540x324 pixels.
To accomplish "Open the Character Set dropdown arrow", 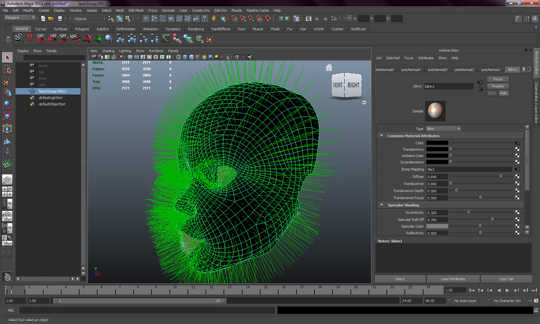I will point(489,300).
